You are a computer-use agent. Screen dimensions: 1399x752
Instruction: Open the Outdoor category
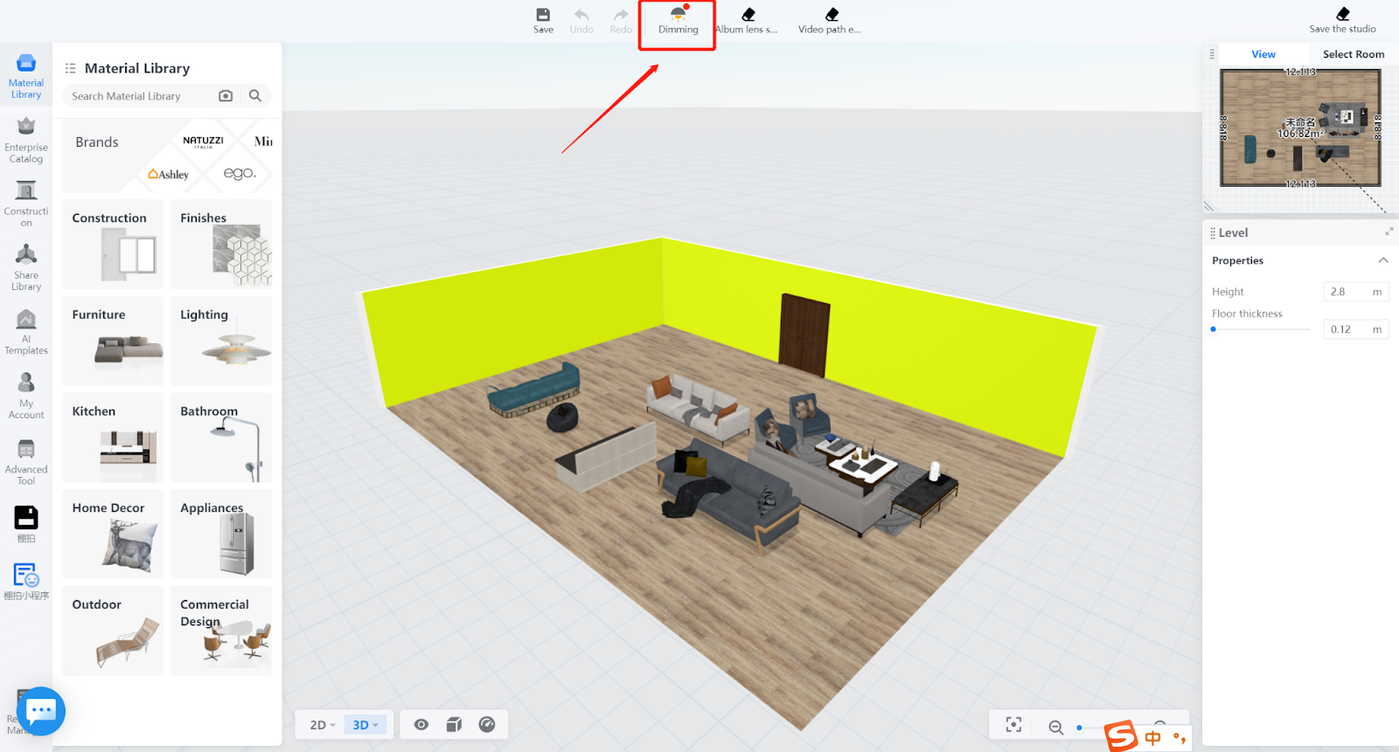(113, 631)
